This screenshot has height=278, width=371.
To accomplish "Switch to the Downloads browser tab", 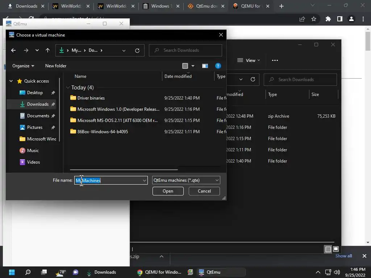I will click(x=26, y=6).
